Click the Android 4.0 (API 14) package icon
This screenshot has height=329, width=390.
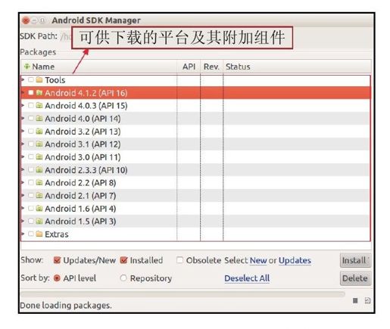pyautogui.click(x=39, y=118)
